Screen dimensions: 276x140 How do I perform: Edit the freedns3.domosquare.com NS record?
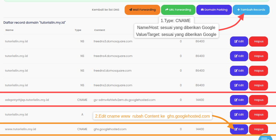pyautogui.click(x=239, y=42)
